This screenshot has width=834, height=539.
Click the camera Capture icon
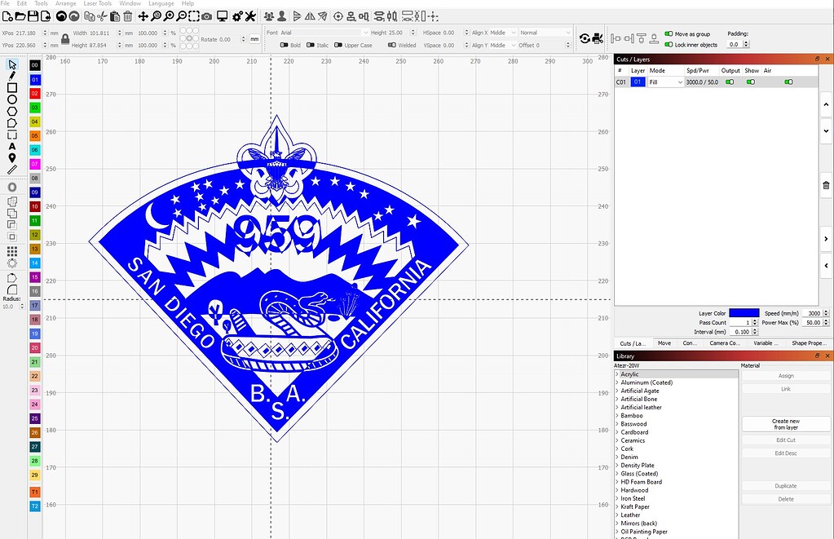206,16
